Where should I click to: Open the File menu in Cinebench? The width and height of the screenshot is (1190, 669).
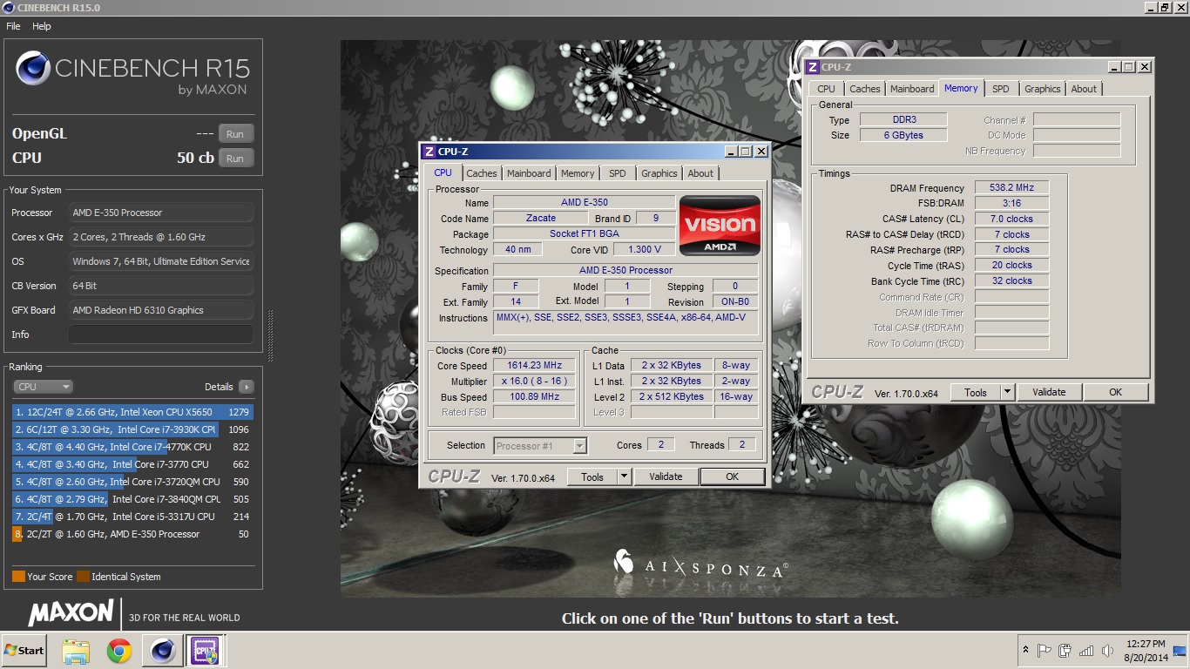pyautogui.click(x=13, y=26)
